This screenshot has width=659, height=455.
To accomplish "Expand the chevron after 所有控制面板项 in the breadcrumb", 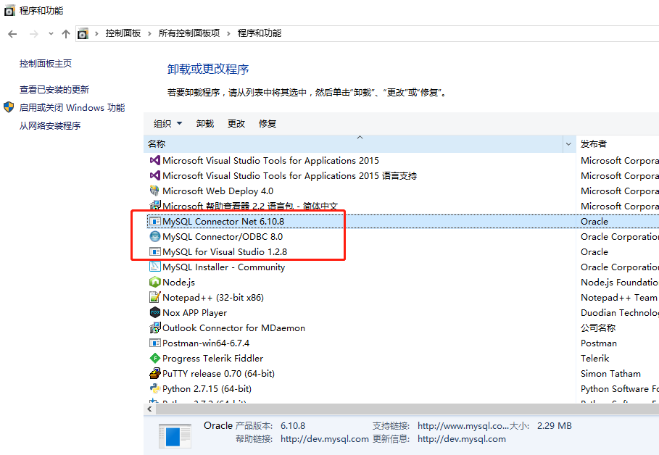I will [228, 33].
